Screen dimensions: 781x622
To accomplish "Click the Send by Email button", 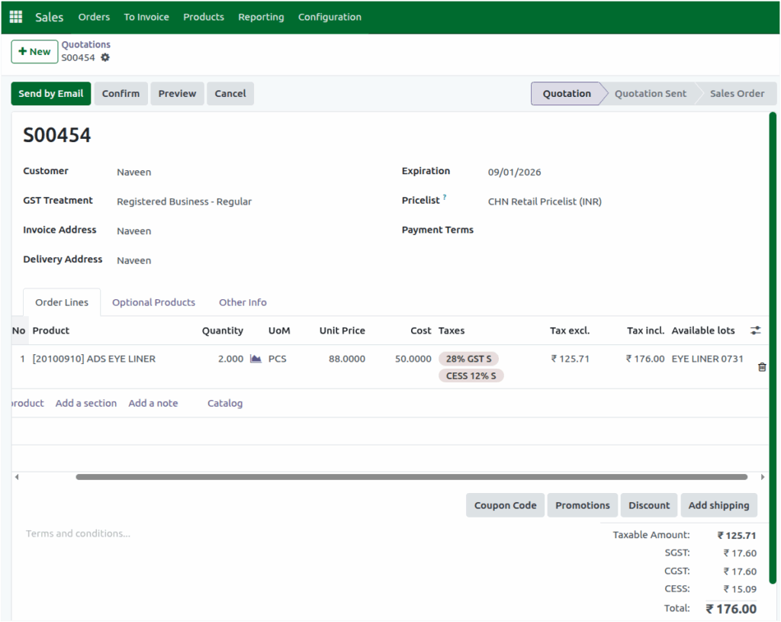I will [x=50, y=93].
